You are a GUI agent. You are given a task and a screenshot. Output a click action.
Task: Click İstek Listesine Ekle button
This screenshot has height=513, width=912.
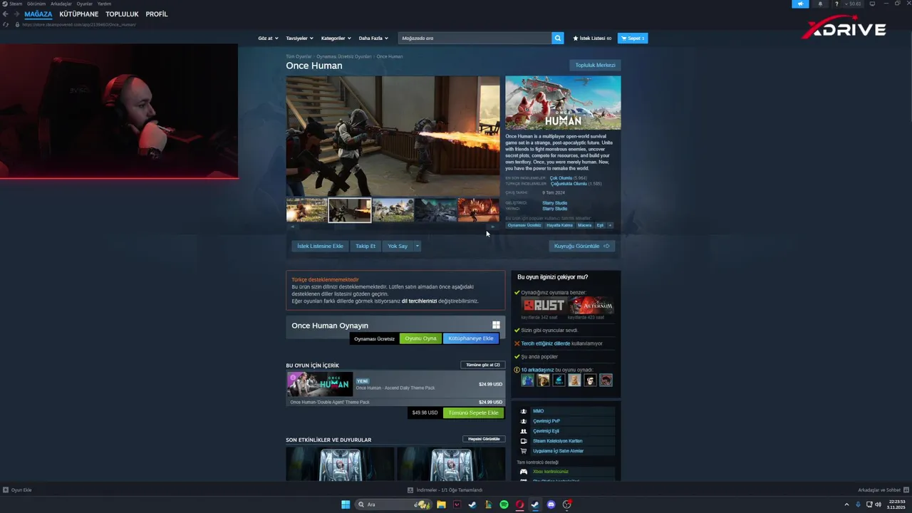320,246
